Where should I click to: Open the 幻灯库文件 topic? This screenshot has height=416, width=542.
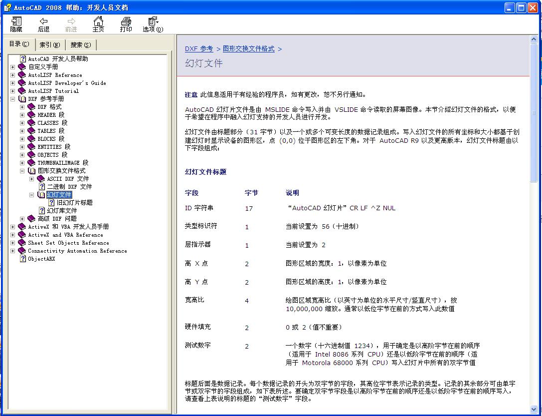(62, 210)
